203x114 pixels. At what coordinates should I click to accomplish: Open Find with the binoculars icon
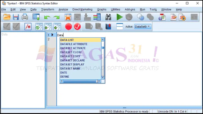(108, 17)
